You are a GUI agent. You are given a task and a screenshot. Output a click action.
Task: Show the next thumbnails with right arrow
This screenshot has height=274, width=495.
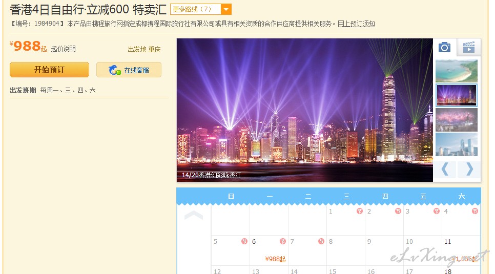pos(469,169)
